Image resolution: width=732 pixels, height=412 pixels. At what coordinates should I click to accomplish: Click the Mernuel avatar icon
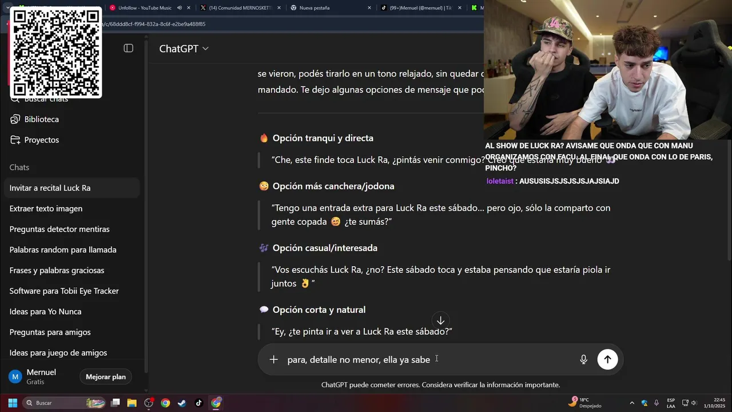[x=15, y=377]
